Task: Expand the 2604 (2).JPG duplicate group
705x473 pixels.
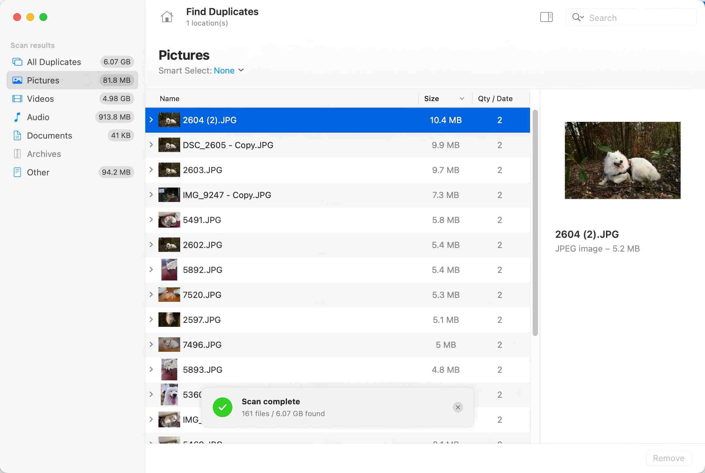Action: pyautogui.click(x=151, y=120)
